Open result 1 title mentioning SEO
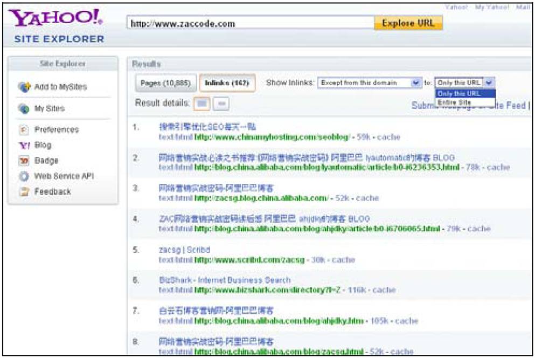Image resolution: width=535 pixels, height=358 pixels. coord(207,127)
